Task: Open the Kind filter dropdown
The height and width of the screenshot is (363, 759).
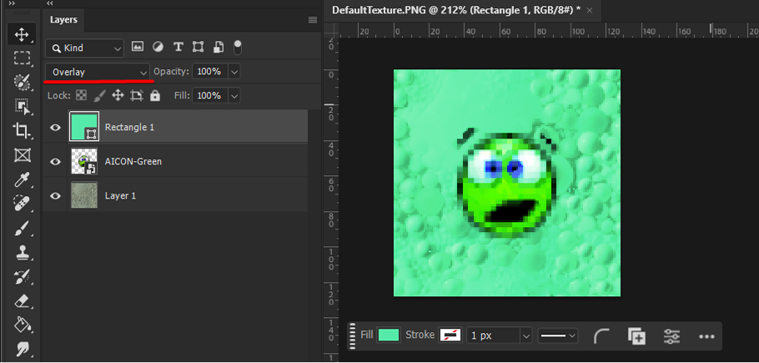Action: point(84,48)
